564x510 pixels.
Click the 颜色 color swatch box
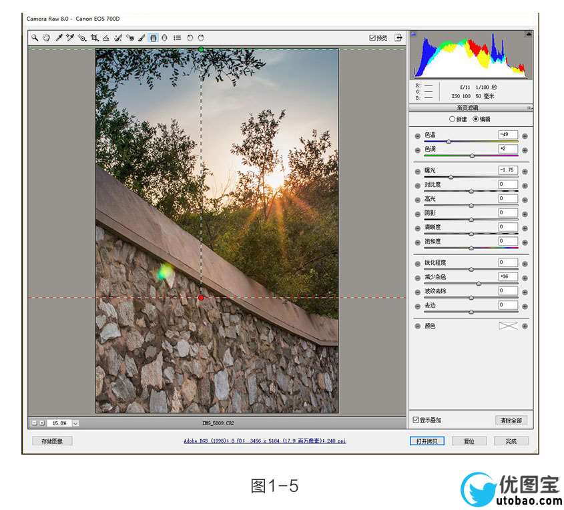(508, 326)
